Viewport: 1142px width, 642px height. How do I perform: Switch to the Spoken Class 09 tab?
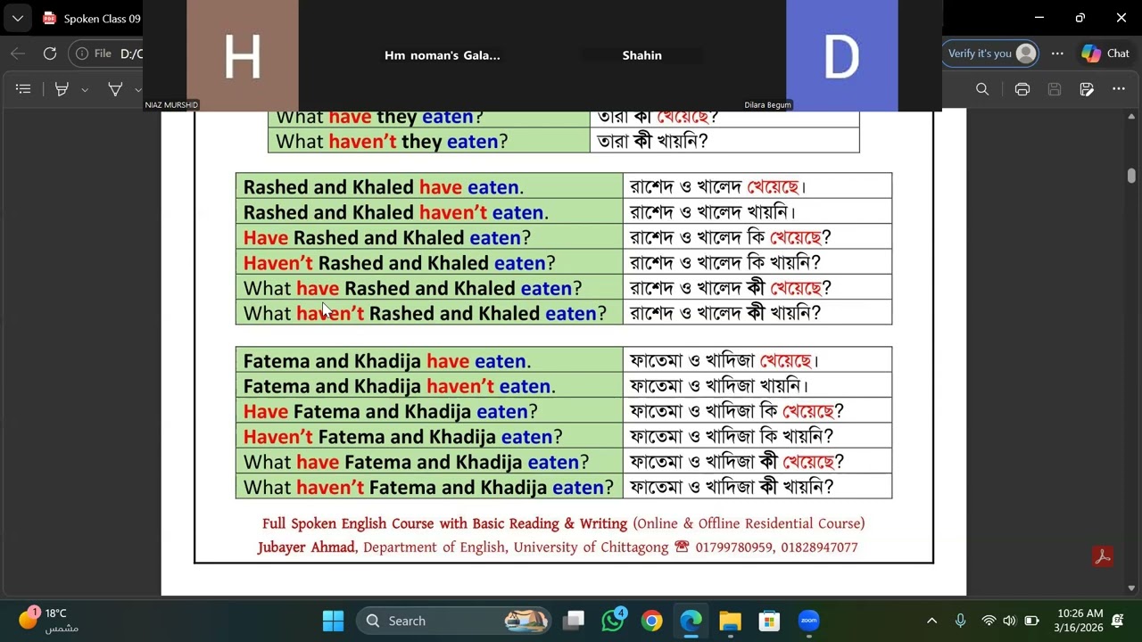[92, 19]
